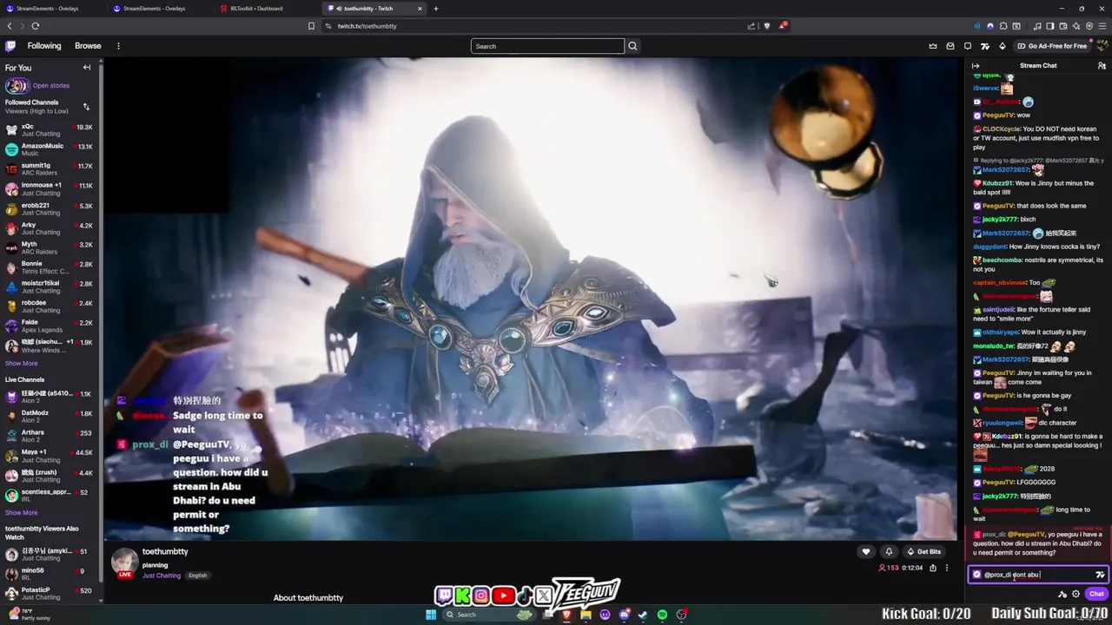This screenshot has height=625, width=1112.
Task: Select the toethumbtty Twitch browser tab
Action: 374,9
